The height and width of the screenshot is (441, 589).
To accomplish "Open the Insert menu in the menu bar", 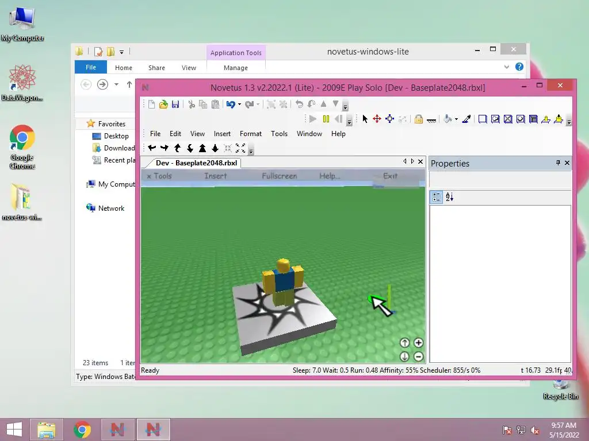I will [x=222, y=133].
